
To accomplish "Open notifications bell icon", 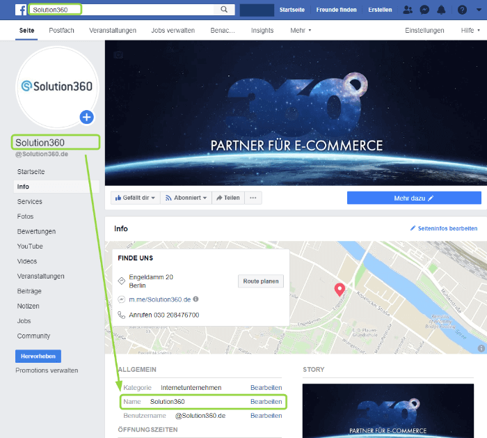I will (441, 10).
